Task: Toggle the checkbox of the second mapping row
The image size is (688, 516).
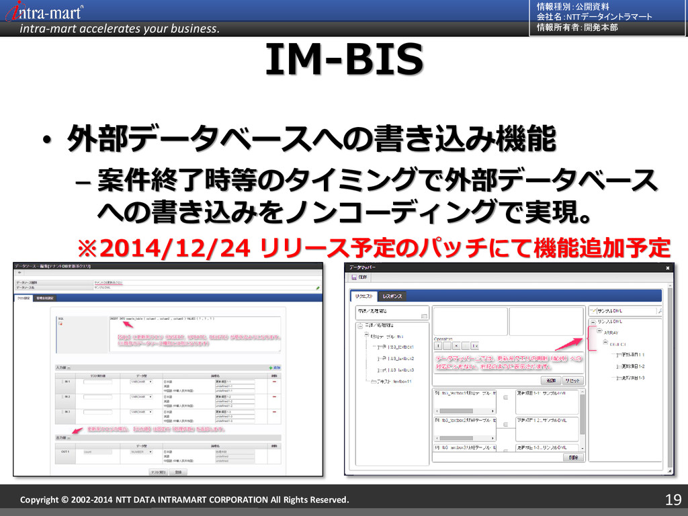Action: pos(505,425)
